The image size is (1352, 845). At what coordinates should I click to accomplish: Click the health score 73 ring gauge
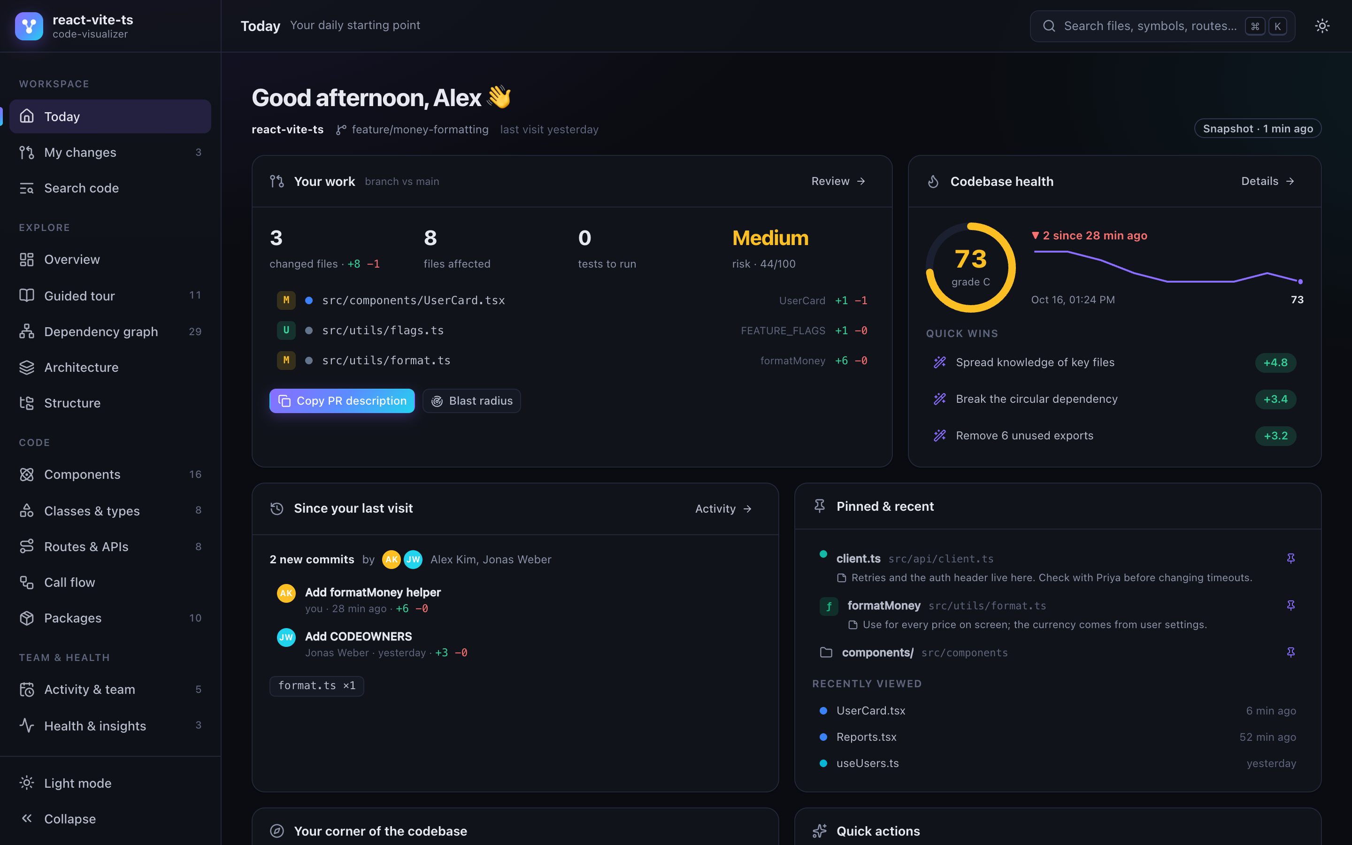[971, 267]
